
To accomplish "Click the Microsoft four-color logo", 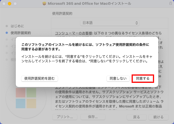I will tap(26, 98).
